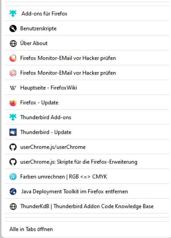Click the Thunderbird - Update envelope icon
This screenshot has height=238, width=171.
click(x=13, y=132)
